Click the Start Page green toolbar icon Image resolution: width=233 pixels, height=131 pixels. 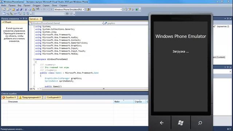(137, 9)
